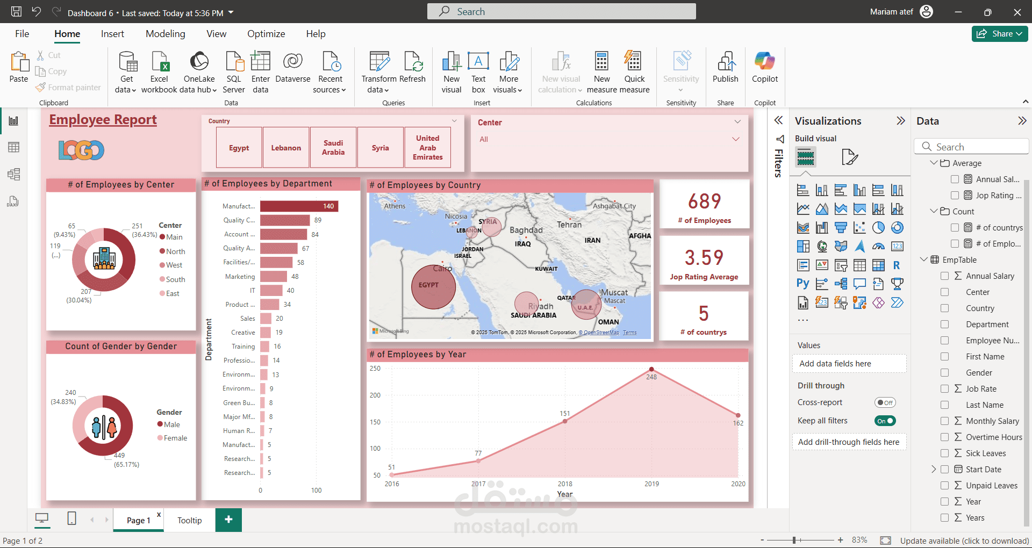Select the Python visual icon
Viewport: 1032px width, 548px height.
click(x=803, y=284)
